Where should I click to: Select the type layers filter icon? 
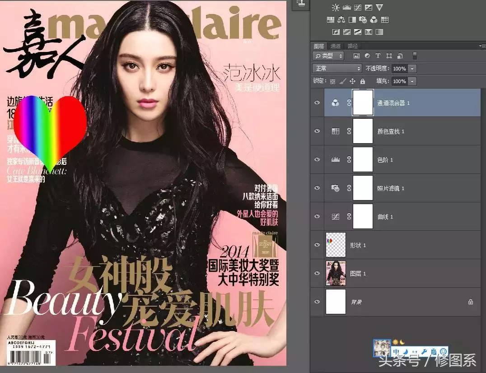pyautogui.click(x=378, y=56)
